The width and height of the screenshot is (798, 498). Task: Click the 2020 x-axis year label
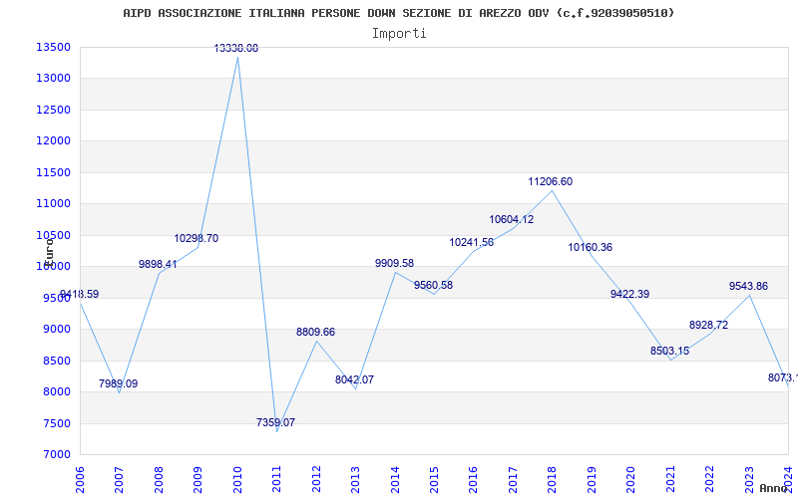click(x=631, y=479)
